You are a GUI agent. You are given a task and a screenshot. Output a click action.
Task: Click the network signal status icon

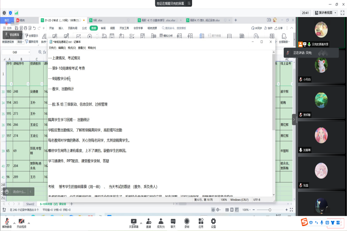(17, 13)
